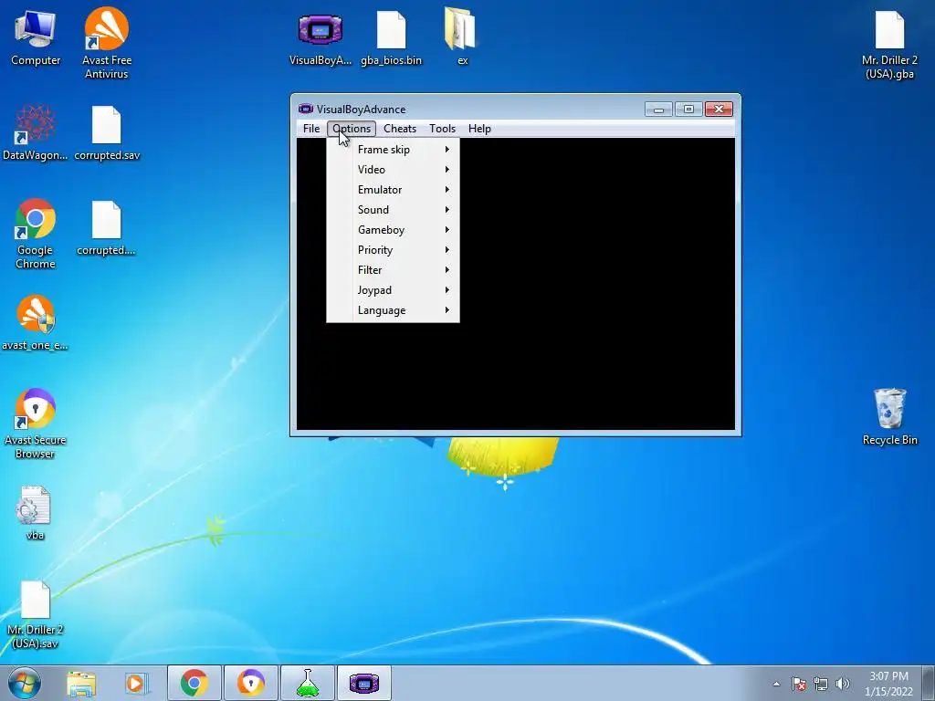Close the VisualBoyAdvance window

point(719,110)
